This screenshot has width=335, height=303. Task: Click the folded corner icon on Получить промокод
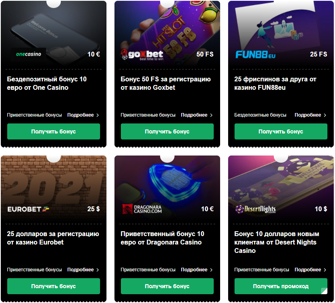tap(324, 291)
